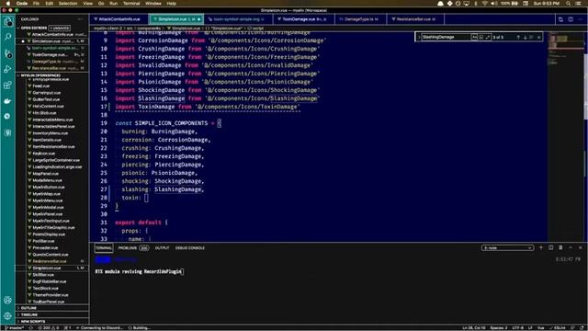Open the Extensions view
This screenshot has width=588, height=331.
7,86
